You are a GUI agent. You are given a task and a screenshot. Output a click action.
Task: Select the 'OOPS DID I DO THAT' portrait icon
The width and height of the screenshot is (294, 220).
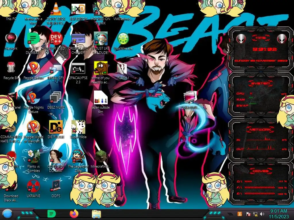click(56, 161)
